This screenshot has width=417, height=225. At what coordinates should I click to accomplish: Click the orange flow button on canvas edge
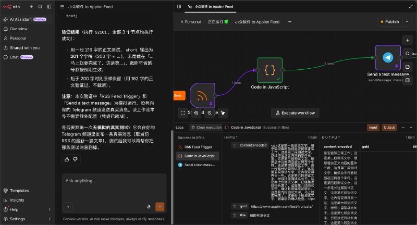[179, 95]
